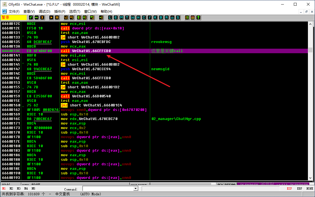Click the NONE button
This screenshot has height=197, width=315.
(x=310, y=189)
